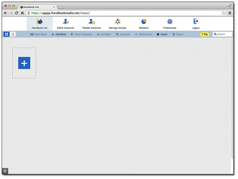This screenshot has width=238, height=179.
Task: Go to Reader Accounts
Action: [x=92, y=24]
